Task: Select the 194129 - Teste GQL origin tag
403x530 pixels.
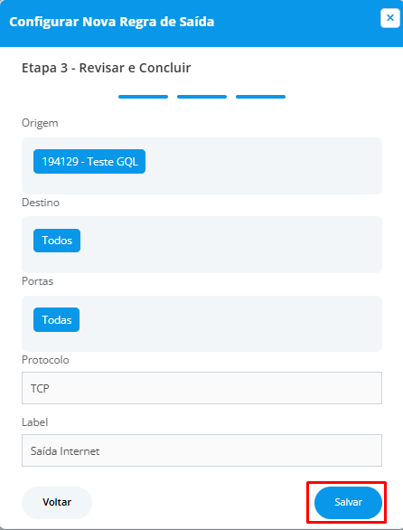Action: click(89, 162)
